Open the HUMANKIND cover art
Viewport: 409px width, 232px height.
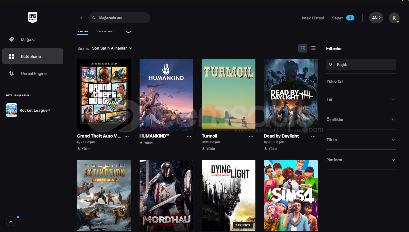tap(166, 95)
